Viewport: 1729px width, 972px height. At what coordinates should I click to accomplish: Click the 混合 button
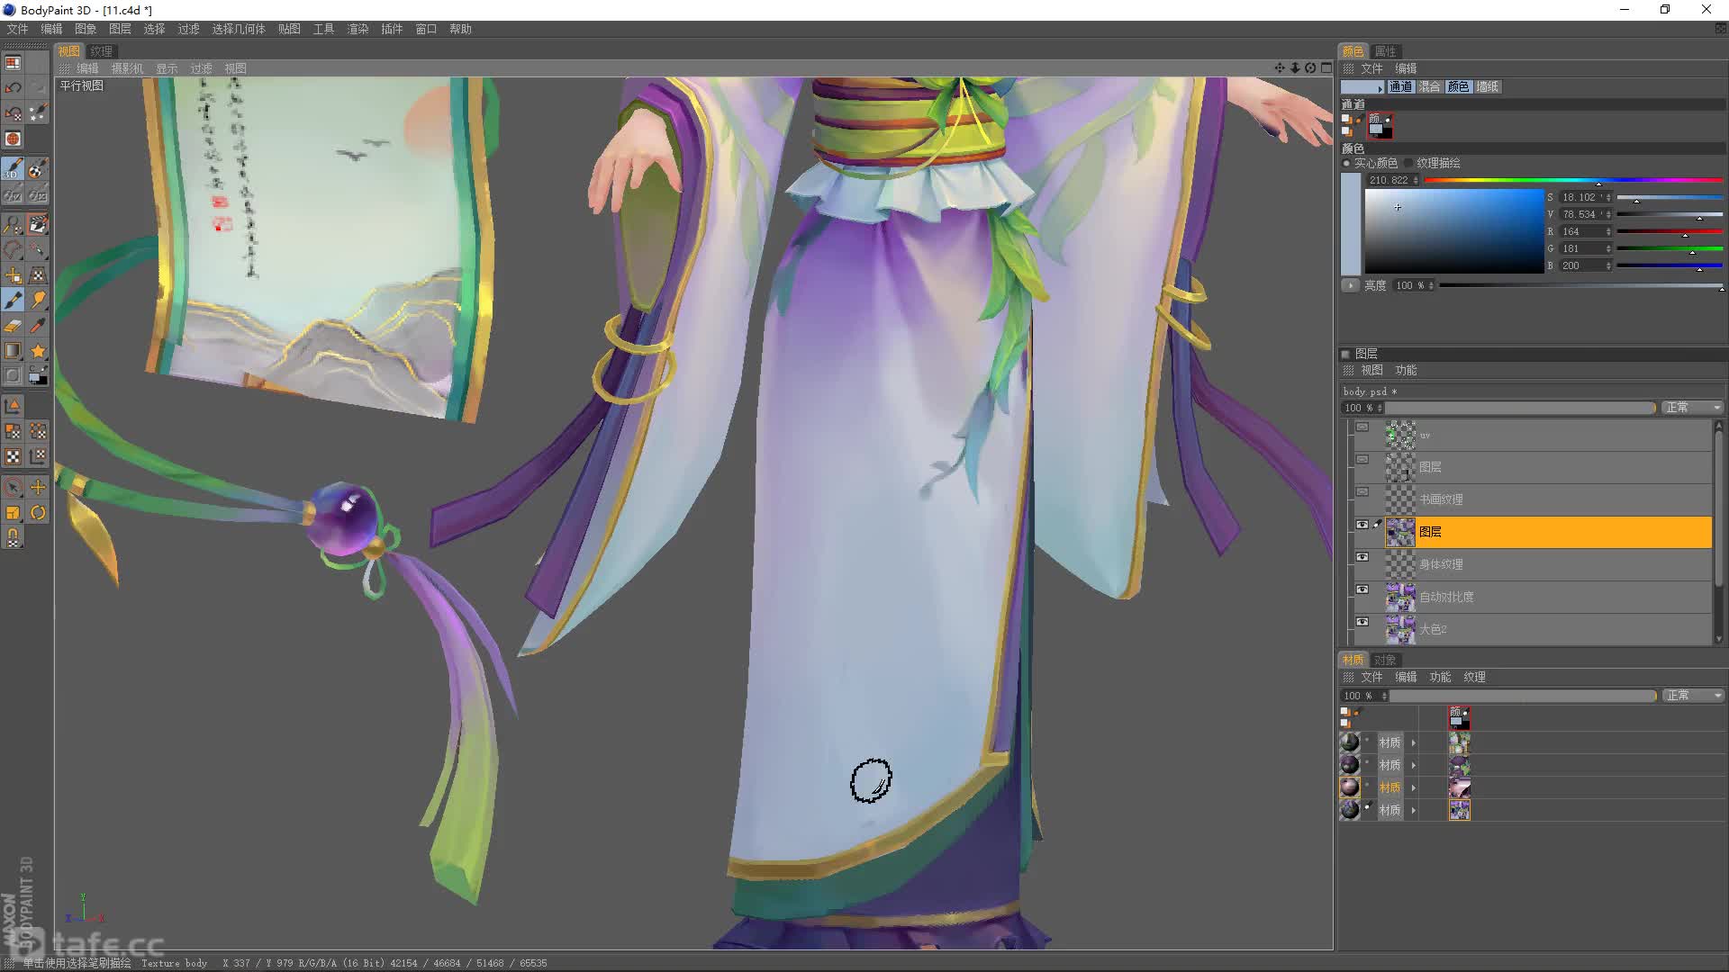tap(1429, 87)
